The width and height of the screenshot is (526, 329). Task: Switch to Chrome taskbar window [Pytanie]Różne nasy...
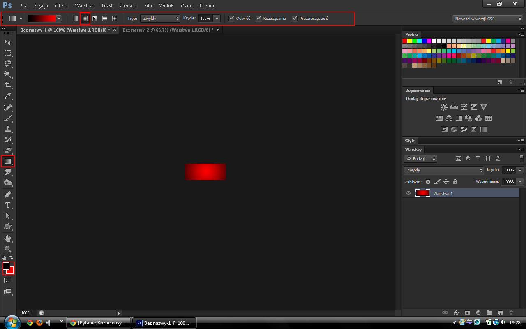(99, 323)
